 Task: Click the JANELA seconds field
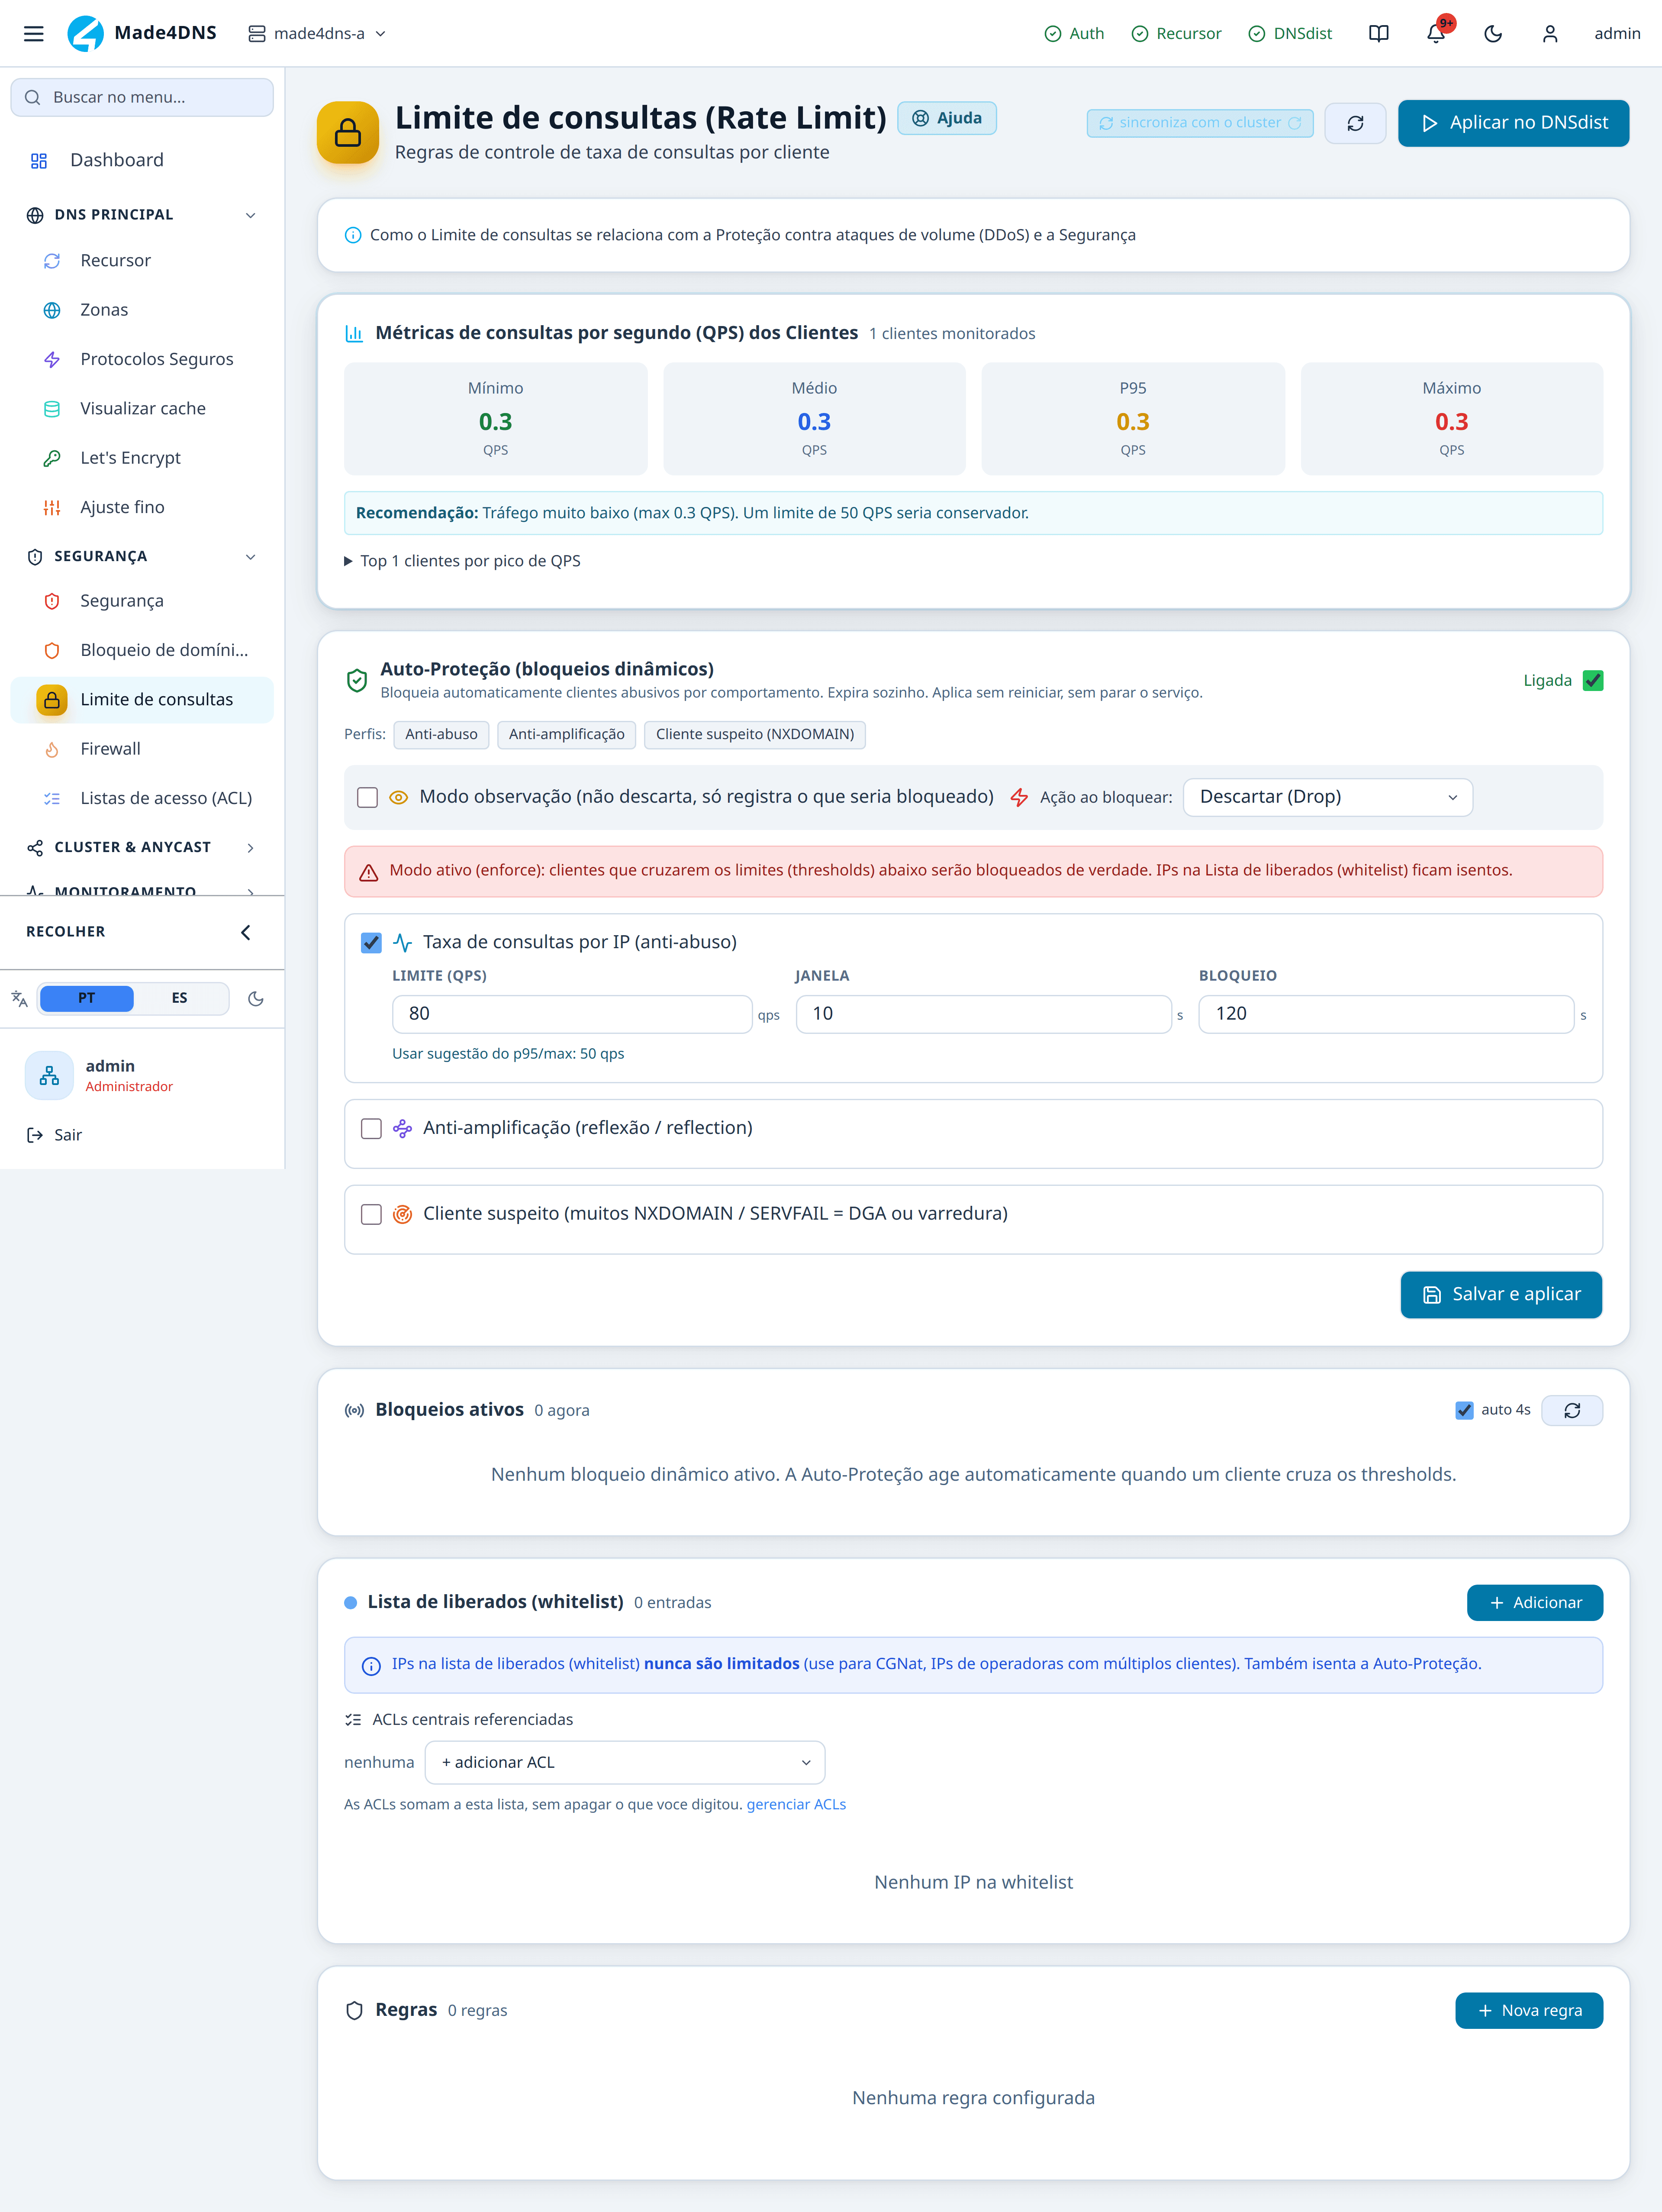coord(982,1014)
